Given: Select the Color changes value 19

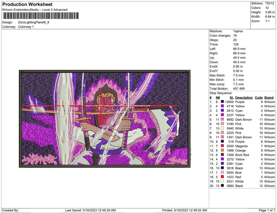Looking at the screenshot, I should [235, 36].
